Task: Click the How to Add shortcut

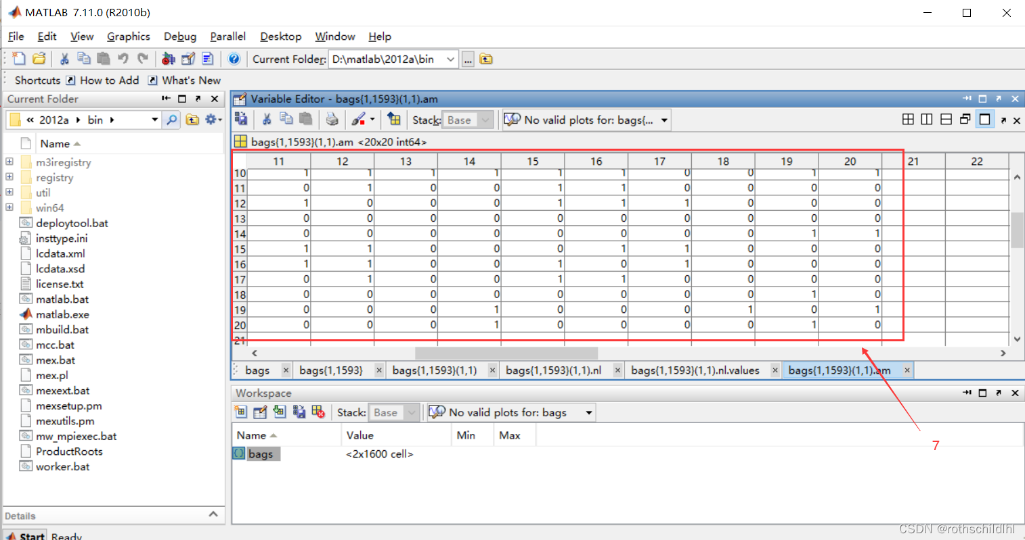Action: click(104, 80)
